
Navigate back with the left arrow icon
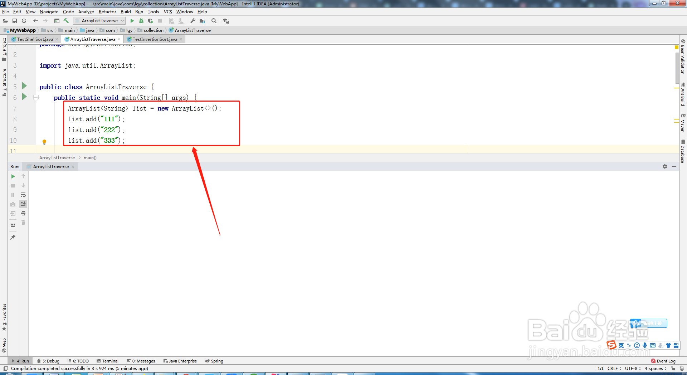(x=35, y=21)
